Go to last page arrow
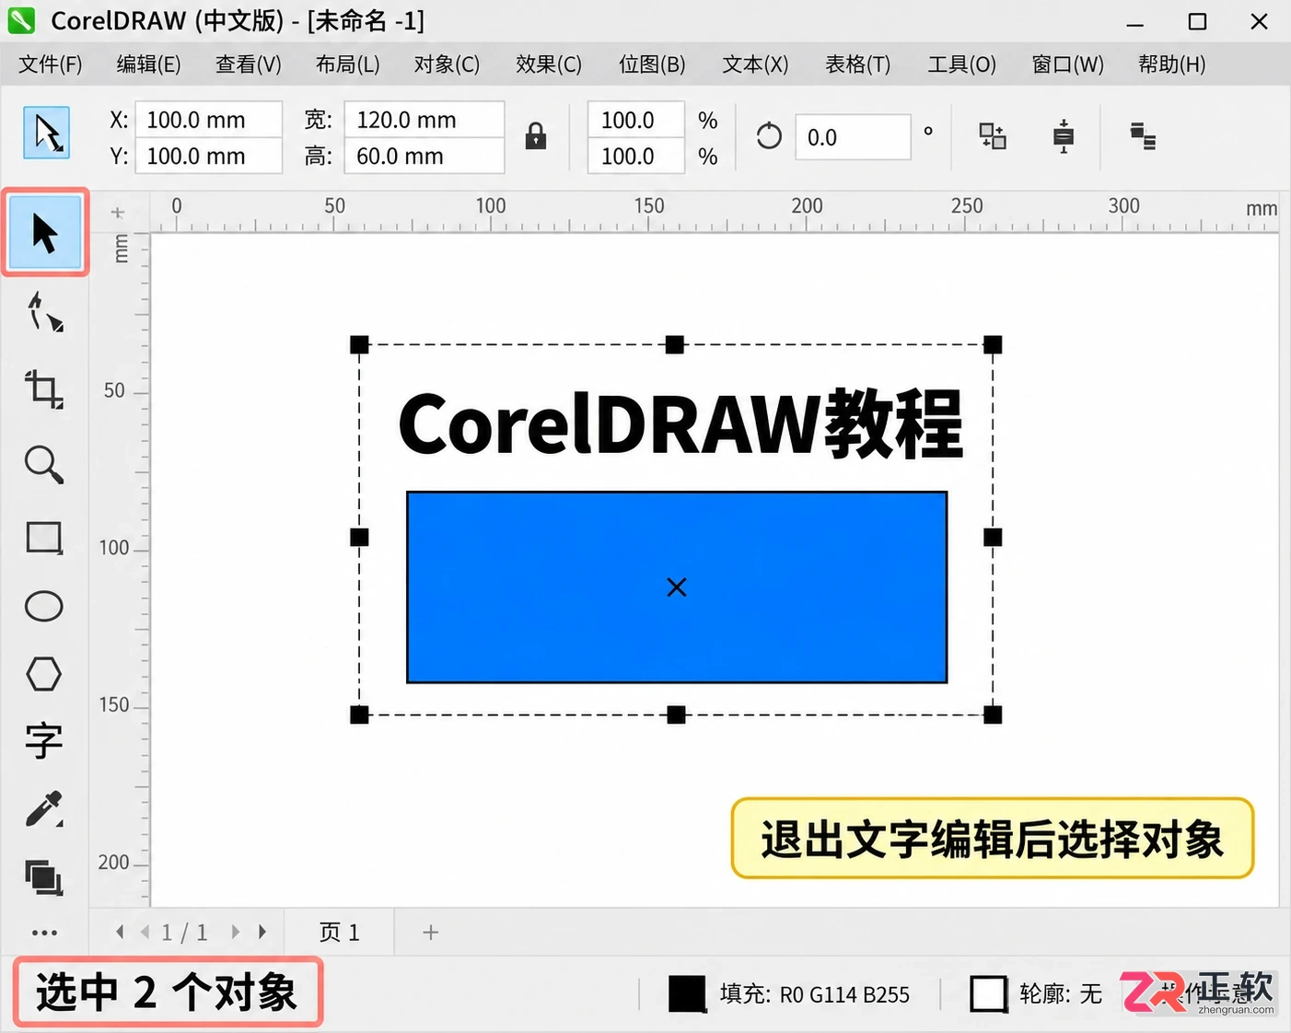This screenshot has height=1033, width=1291. [262, 932]
